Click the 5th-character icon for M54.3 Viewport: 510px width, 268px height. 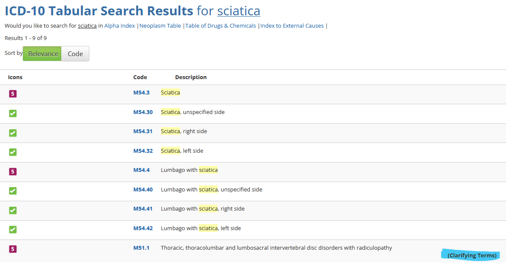[x=13, y=94]
